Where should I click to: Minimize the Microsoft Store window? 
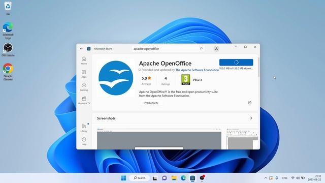pyautogui.click(x=236, y=47)
